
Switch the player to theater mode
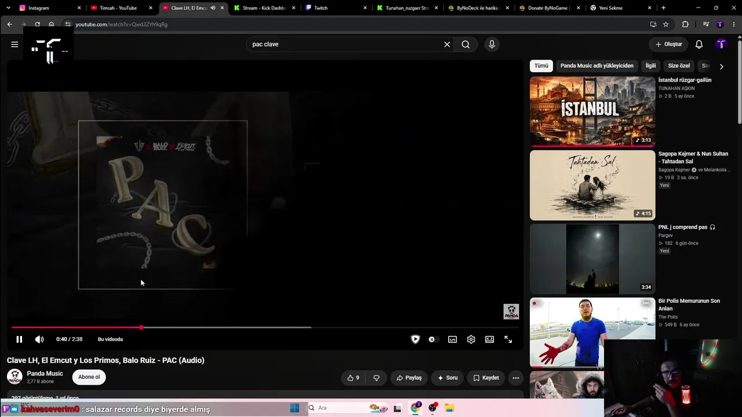(489, 339)
